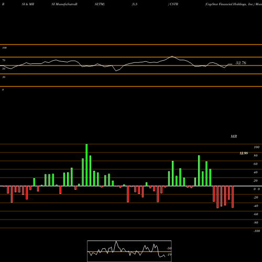Viewport: 262px width, 262px height.
Task: Click the MR axis label -100
Action: (x=257, y=231)
